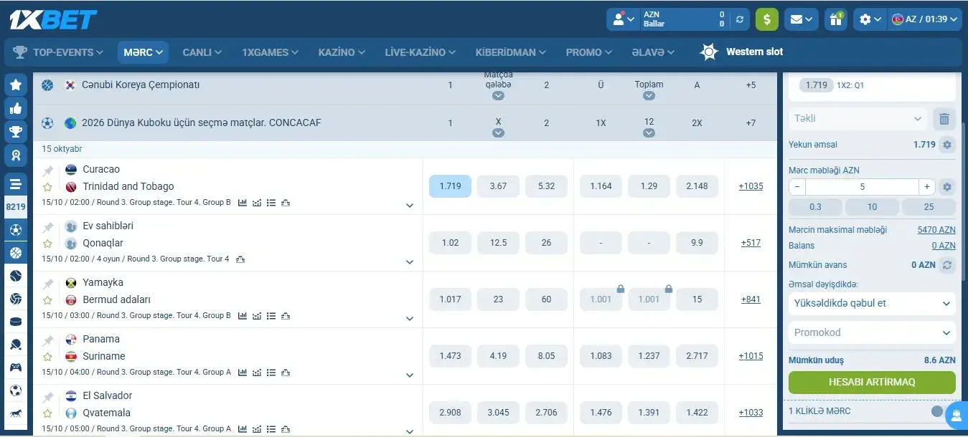The image size is (968, 437).
Task: Open statistics chart icon for Curacao match
Action: tap(243, 203)
